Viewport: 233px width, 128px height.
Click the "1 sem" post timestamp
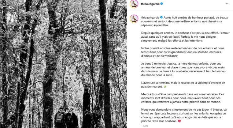[x=144, y=126]
